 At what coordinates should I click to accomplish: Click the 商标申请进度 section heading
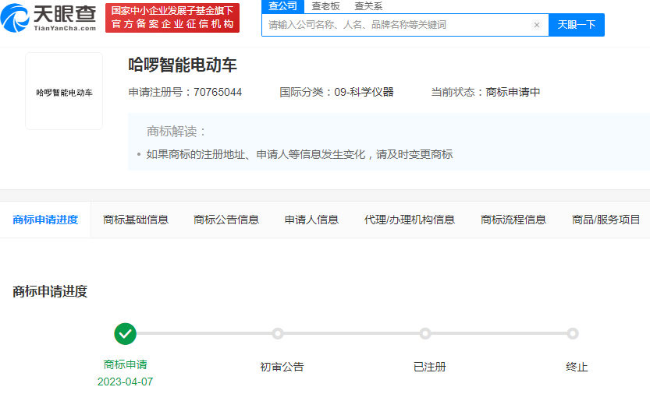coord(50,291)
